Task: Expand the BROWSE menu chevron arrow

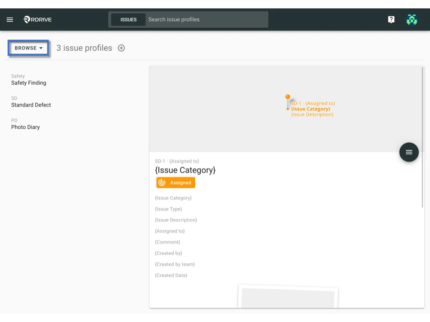Action: 41,48
